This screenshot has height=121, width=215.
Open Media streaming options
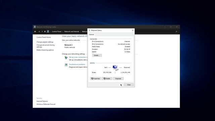(x=45, y=50)
